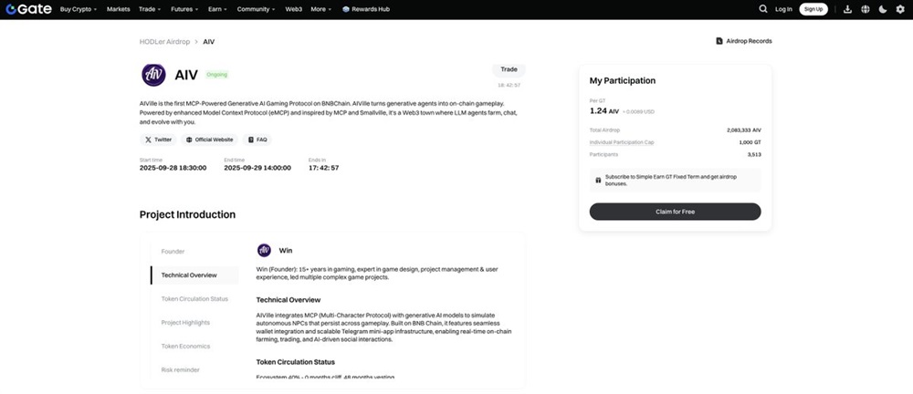
Task: Open the AIV Twitter link
Action: point(158,140)
